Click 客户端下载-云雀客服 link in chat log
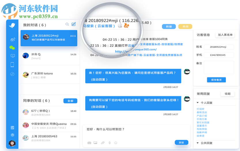The height and width of the screenshot is (151, 240). 155,55
